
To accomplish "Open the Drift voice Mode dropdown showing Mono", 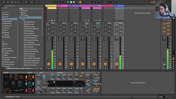I will pos(89,76).
